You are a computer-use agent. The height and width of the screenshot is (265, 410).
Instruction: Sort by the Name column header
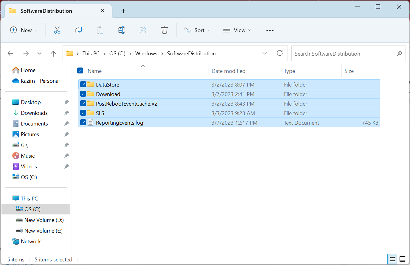[x=94, y=71]
